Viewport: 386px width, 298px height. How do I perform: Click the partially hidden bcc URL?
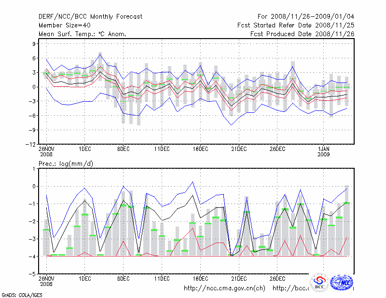[290, 288]
